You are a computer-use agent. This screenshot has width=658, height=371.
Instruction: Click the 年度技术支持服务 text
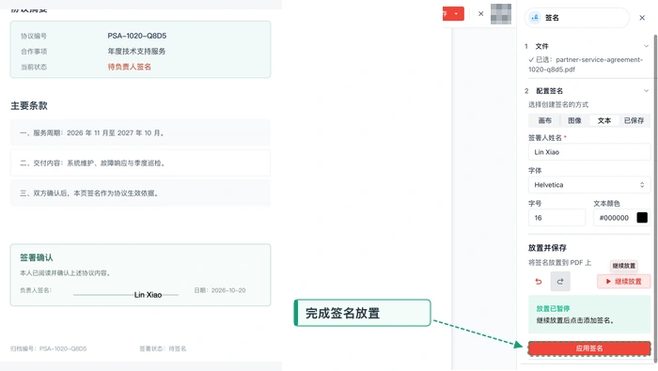click(x=136, y=51)
